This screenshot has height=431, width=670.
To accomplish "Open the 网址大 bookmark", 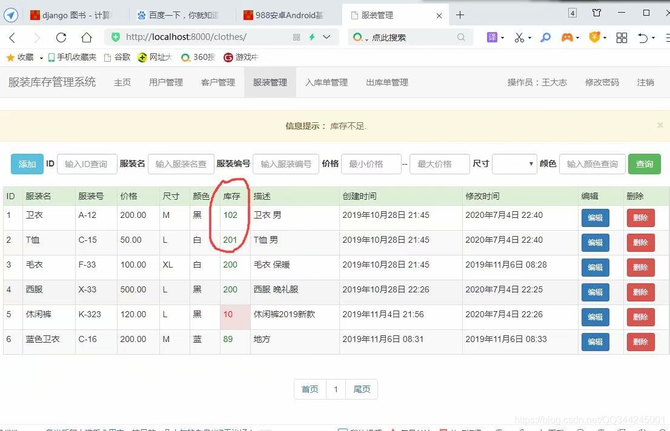I will coord(154,58).
